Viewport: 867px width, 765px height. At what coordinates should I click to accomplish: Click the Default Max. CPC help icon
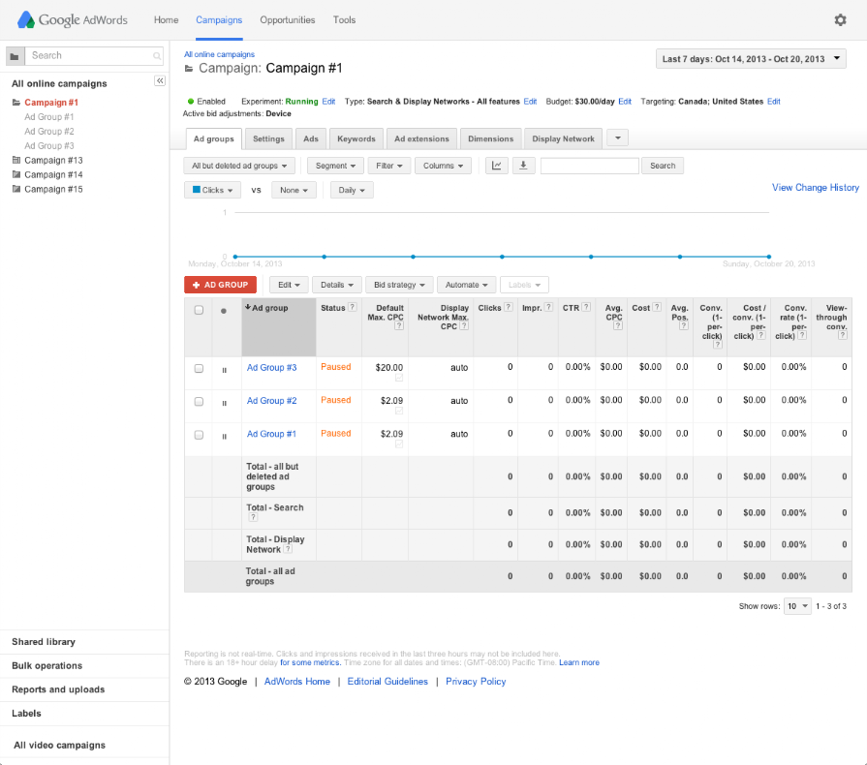[x=399, y=325]
